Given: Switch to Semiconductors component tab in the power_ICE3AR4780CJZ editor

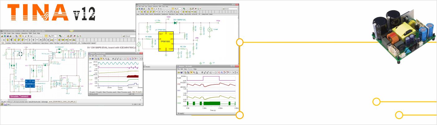Looking at the screenshot, I should point(27,43).
